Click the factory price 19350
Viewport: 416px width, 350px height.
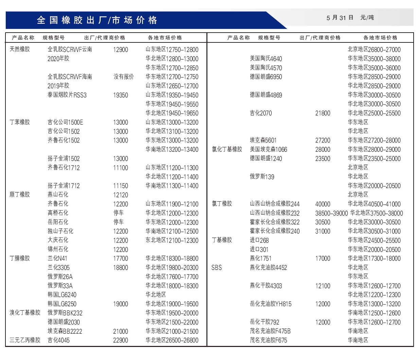(121, 95)
